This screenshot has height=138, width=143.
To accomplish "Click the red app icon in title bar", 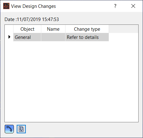I will click(6, 6).
